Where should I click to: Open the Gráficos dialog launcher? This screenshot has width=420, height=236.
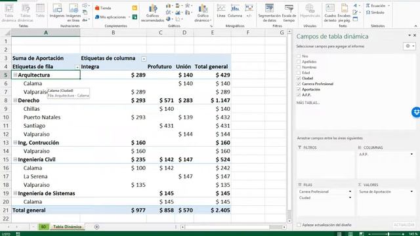pyautogui.click(x=211, y=26)
